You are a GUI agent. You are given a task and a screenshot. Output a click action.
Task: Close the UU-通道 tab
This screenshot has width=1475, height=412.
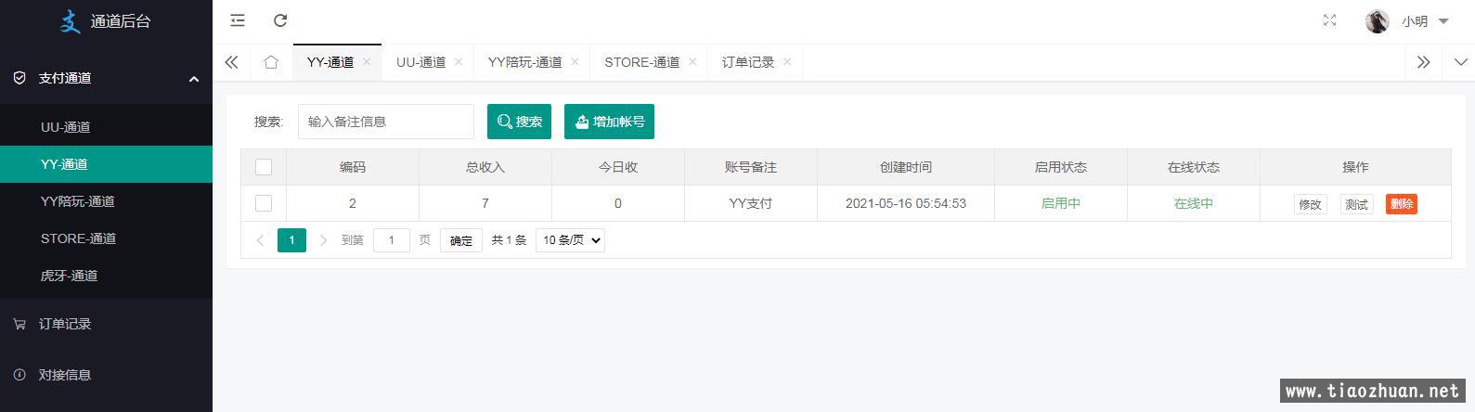[459, 62]
